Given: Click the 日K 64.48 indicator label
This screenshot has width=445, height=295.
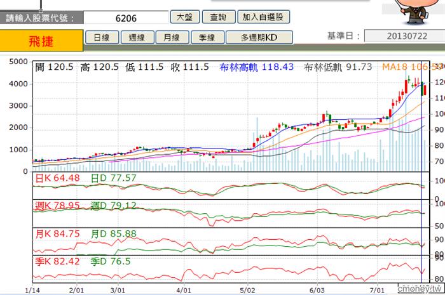Looking at the screenshot, I should click(57, 178).
